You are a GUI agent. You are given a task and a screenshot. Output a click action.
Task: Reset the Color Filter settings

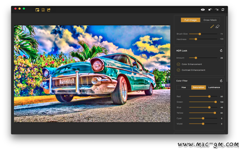tap(221, 81)
